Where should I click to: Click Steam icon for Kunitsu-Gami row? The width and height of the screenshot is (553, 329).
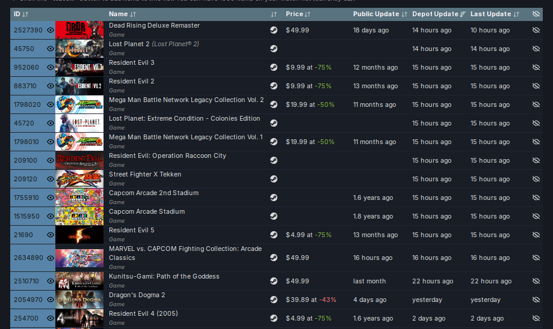274,281
